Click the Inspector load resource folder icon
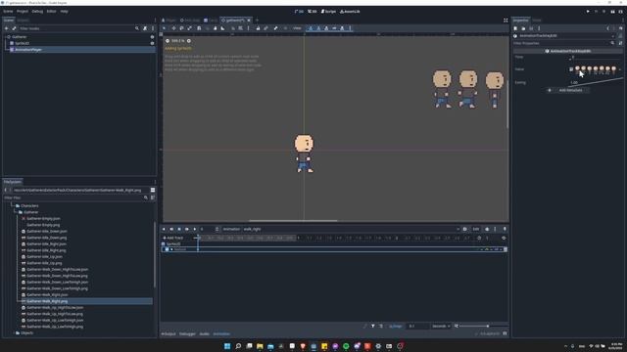 [523, 28]
